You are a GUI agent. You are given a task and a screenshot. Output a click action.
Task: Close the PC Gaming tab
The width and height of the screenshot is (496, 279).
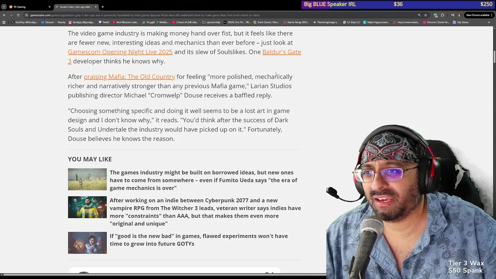click(49, 7)
